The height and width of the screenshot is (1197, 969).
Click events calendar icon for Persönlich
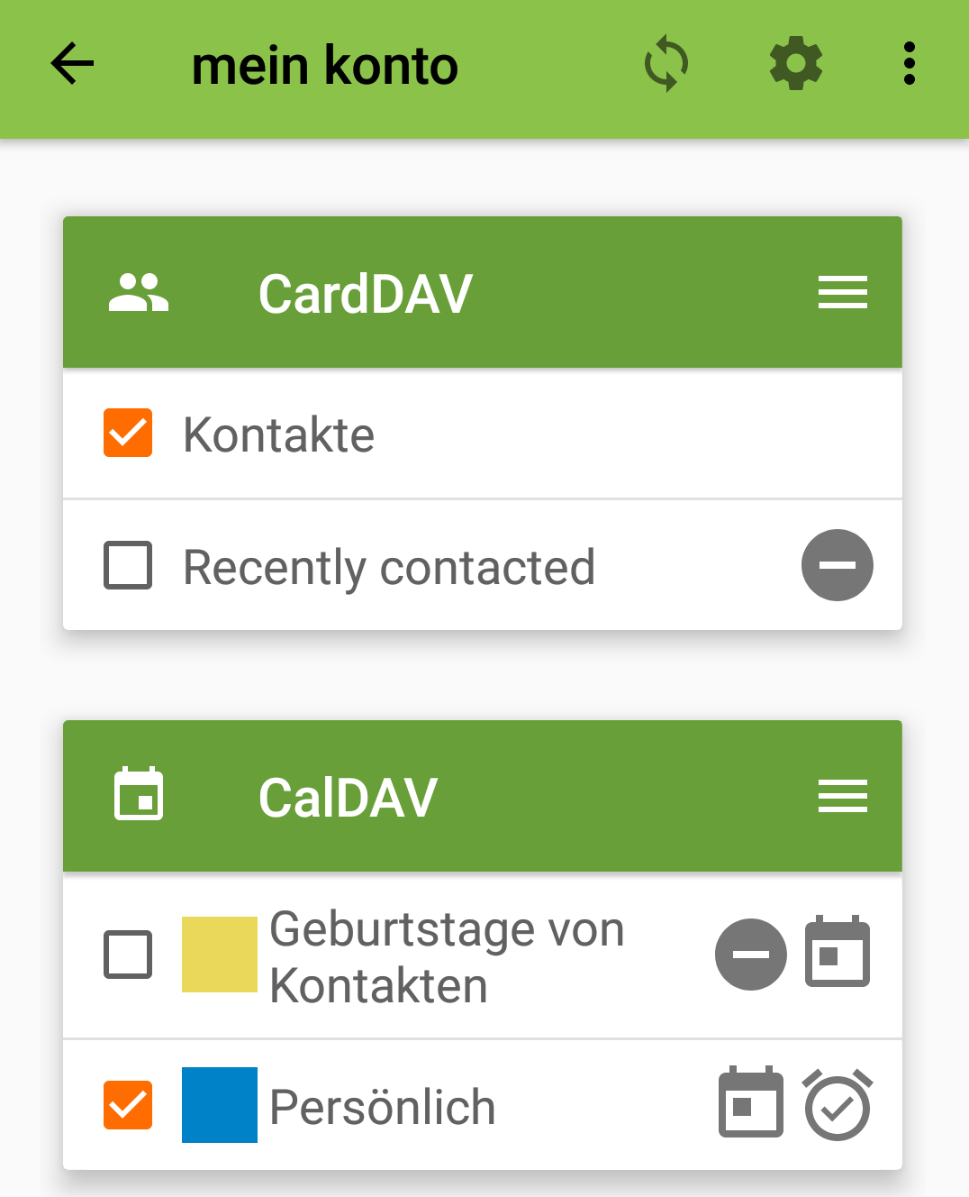[x=751, y=1102]
